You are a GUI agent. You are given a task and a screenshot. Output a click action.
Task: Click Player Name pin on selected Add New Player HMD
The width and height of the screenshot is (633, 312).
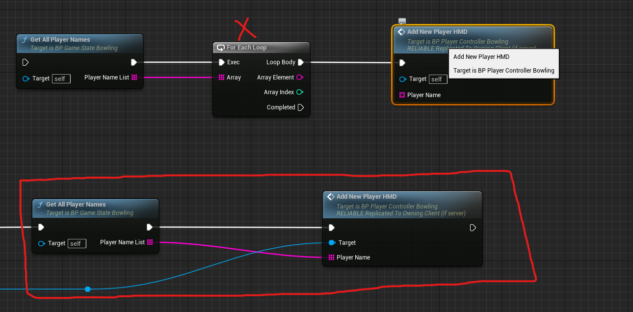click(x=402, y=95)
